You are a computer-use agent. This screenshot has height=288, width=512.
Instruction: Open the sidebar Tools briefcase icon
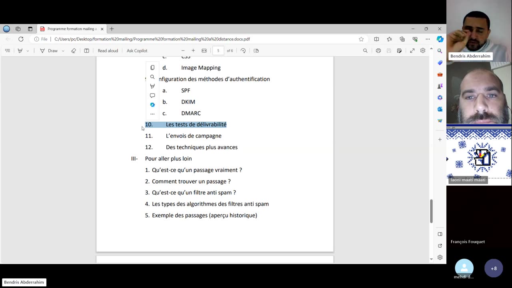point(440,74)
